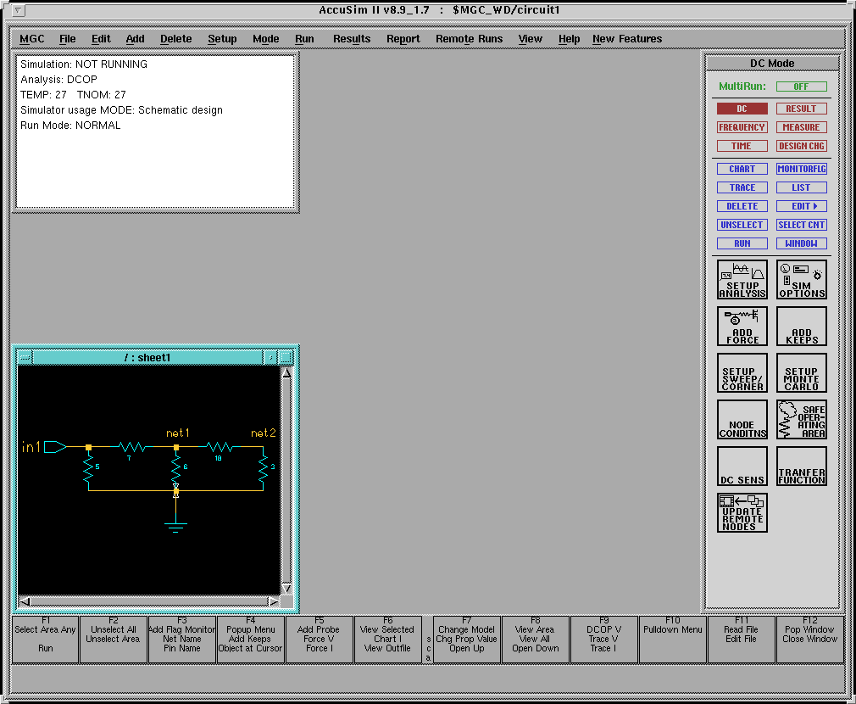The height and width of the screenshot is (704, 856).
Task: Open the Results menu
Action: [x=352, y=39]
